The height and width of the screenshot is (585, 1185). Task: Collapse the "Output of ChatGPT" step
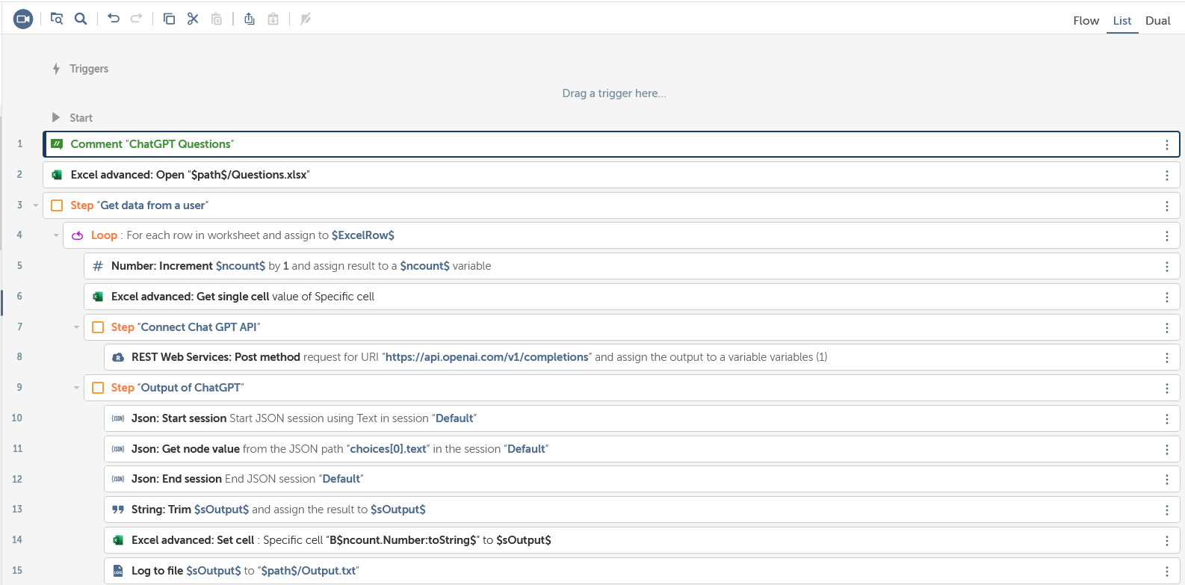(x=76, y=388)
